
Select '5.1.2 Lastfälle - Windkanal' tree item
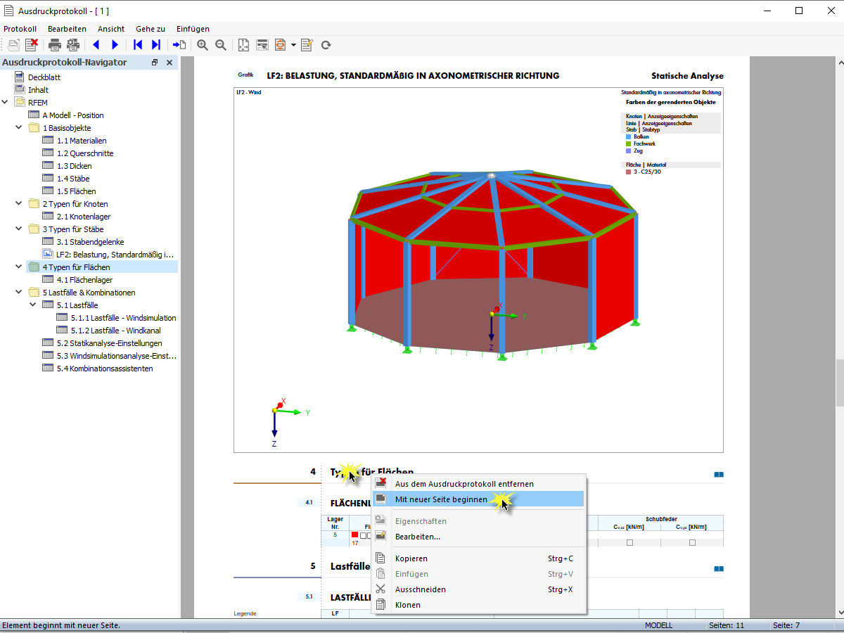(x=115, y=331)
